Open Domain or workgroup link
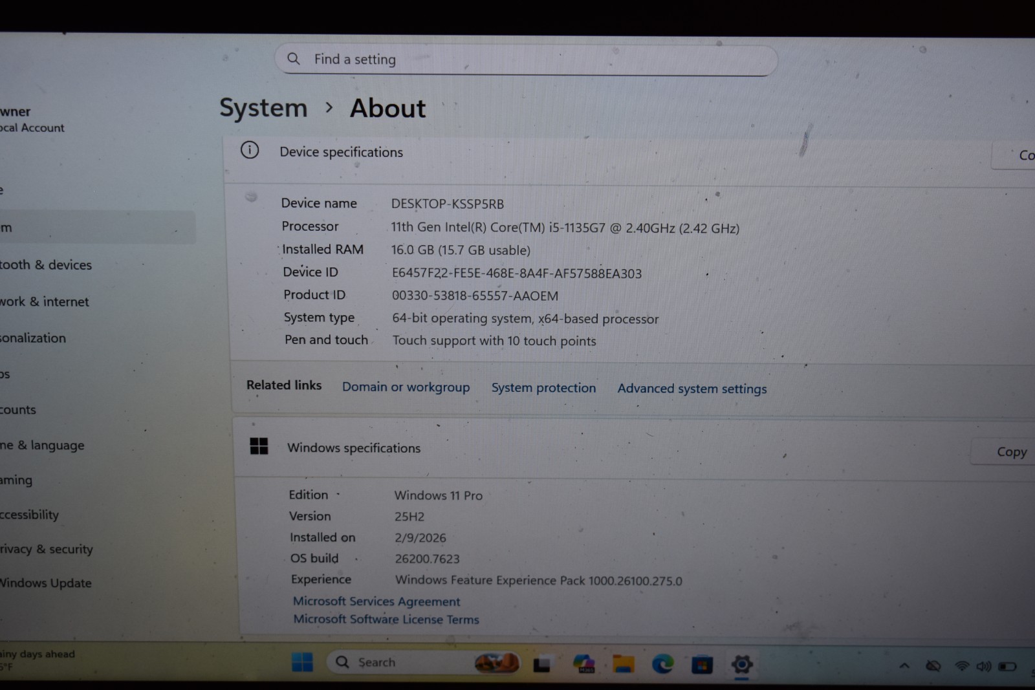Image resolution: width=1035 pixels, height=690 pixels. coord(406,387)
